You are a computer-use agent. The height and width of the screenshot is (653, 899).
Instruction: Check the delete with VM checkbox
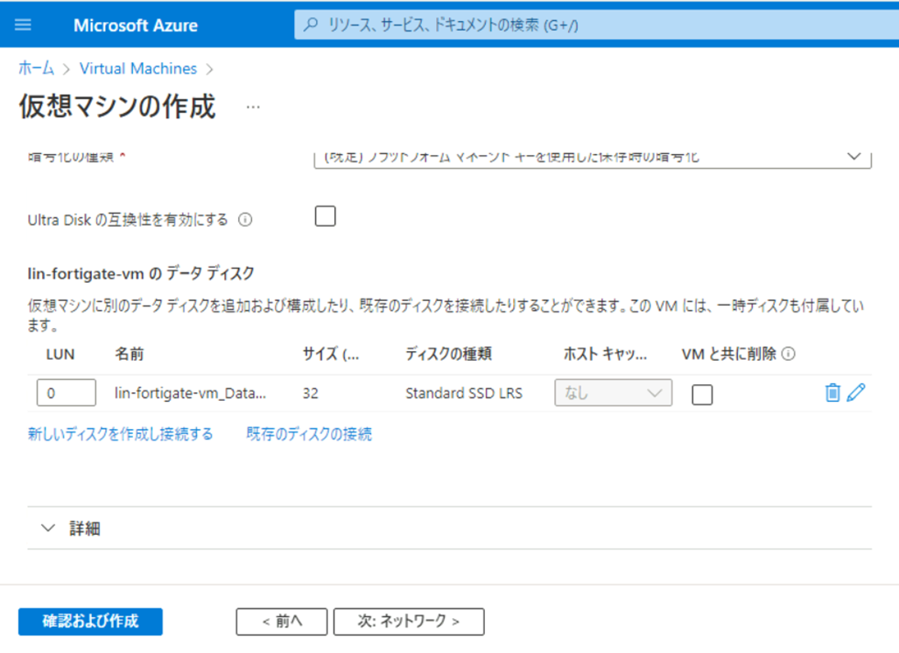(702, 395)
